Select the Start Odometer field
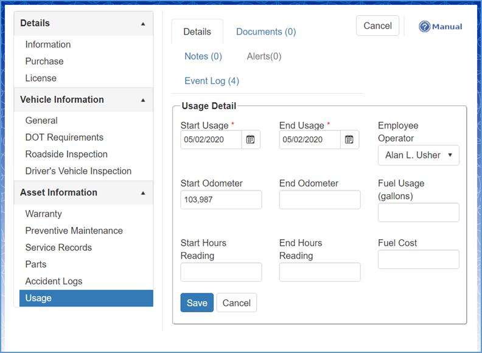The height and width of the screenshot is (353, 482). point(221,200)
